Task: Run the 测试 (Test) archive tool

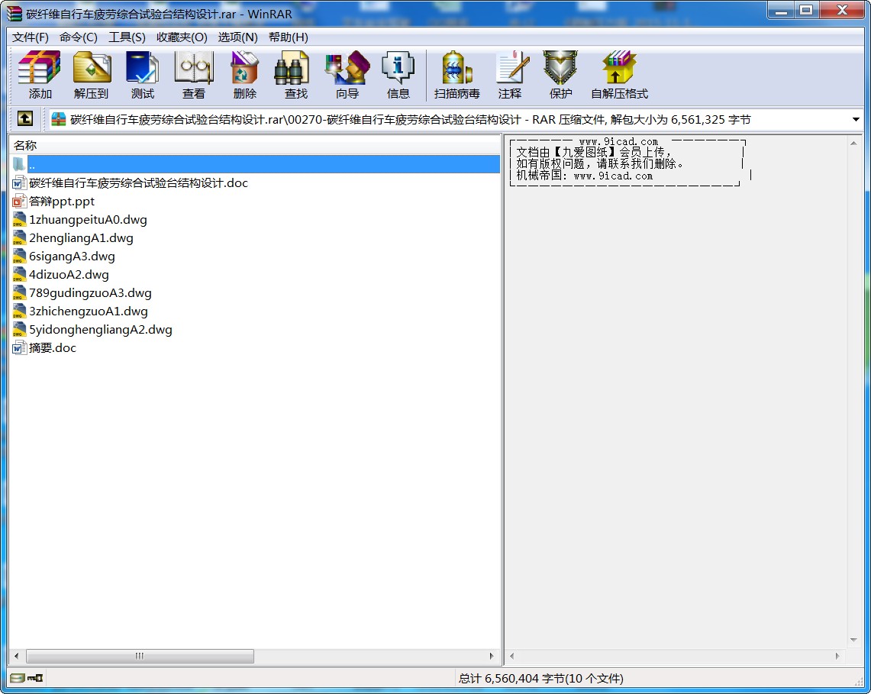Action: pos(143,75)
